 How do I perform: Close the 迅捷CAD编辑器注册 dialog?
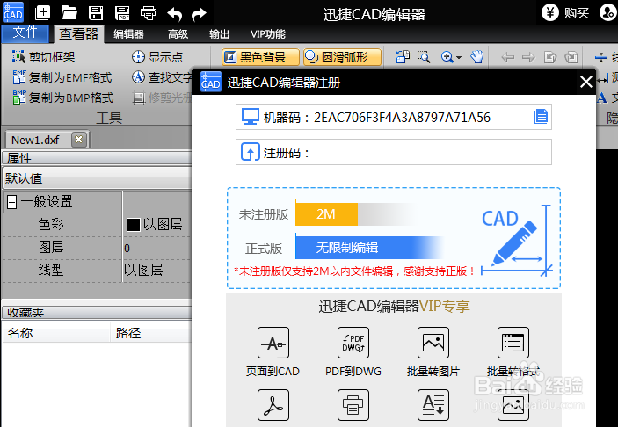point(586,82)
